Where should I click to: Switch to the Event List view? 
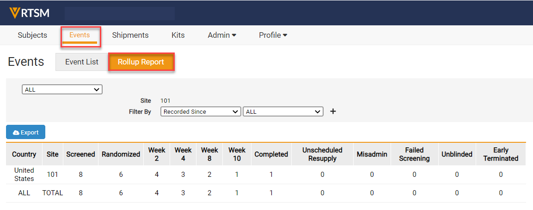(81, 62)
